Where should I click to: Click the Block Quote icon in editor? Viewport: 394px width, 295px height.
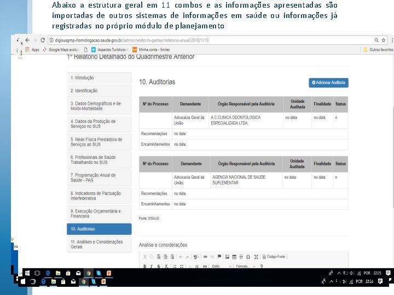point(205,267)
